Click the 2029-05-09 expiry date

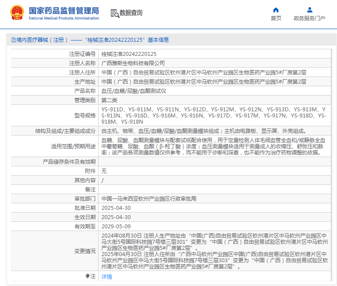click(x=116, y=227)
